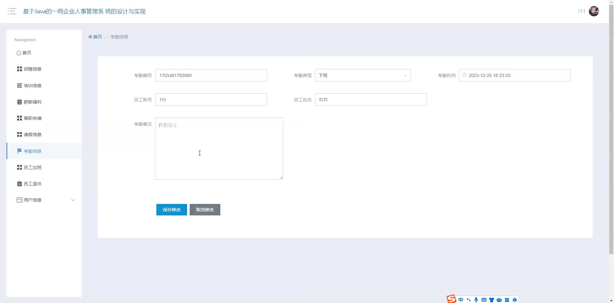
Task: Click the 111 username in the header
Action: pyautogui.click(x=581, y=11)
